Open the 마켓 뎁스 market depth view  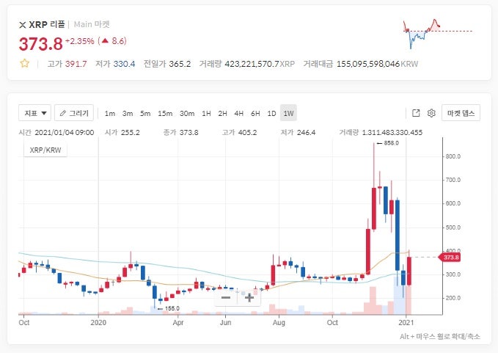click(461, 113)
